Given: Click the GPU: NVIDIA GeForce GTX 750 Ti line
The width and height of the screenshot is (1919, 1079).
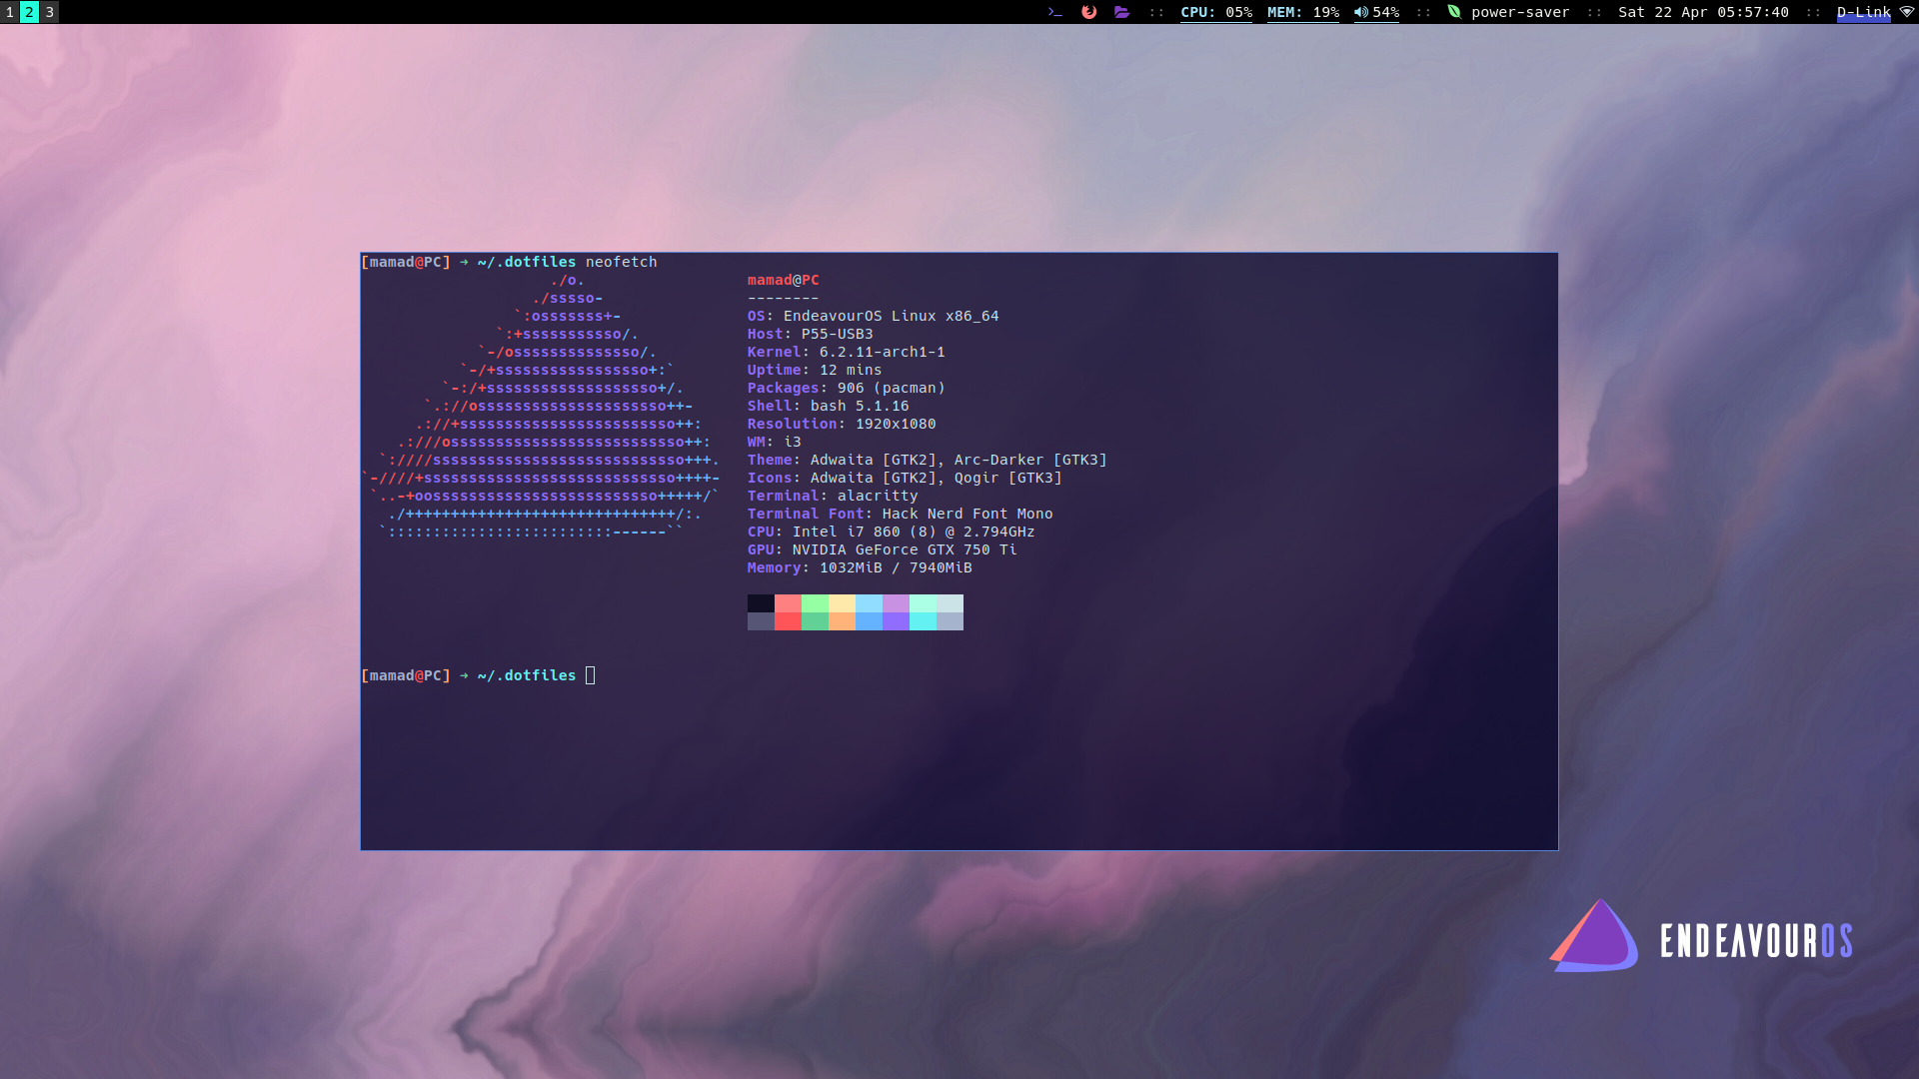Looking at the screenshot, I should [883, 549].
